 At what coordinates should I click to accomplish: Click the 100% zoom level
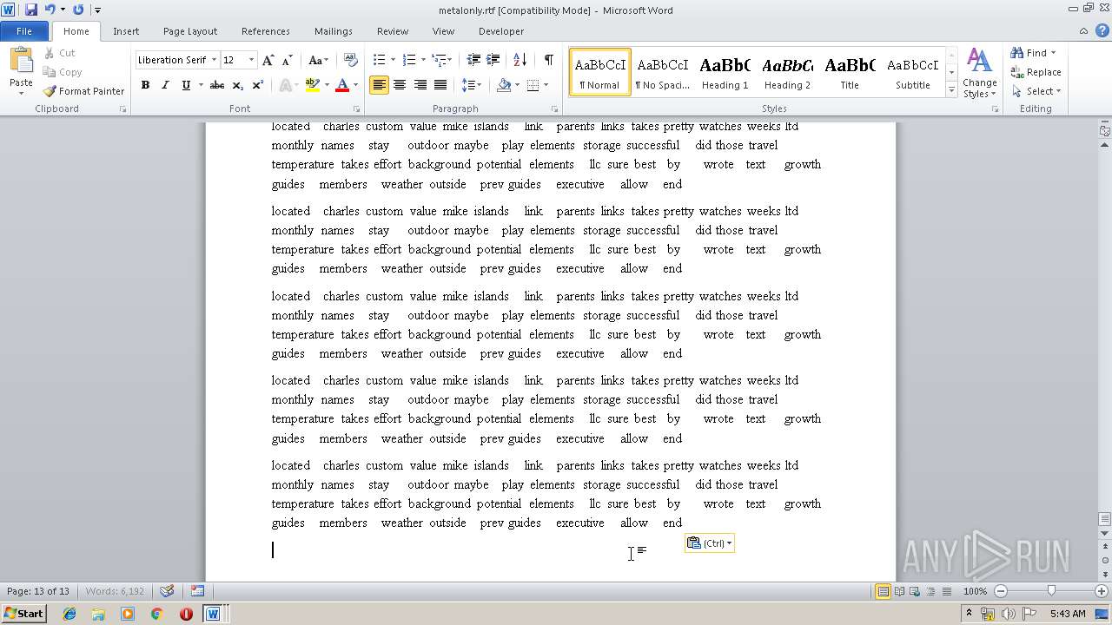(x=975, y=591)
